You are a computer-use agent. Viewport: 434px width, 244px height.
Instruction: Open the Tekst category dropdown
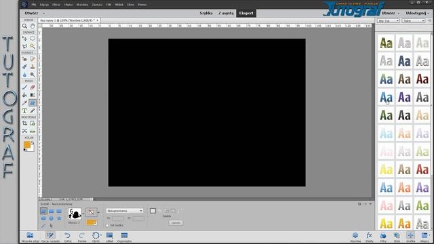pos(414,21)
